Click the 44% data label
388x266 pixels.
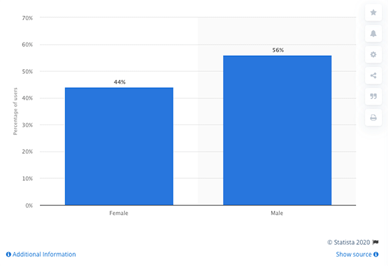[x=120, y=82]
